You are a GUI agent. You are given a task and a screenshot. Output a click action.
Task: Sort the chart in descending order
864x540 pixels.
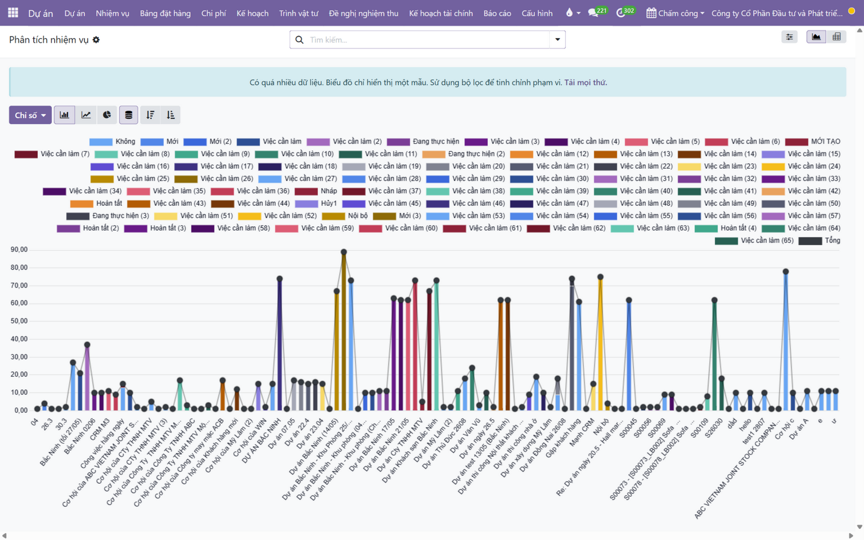(150, 115)
